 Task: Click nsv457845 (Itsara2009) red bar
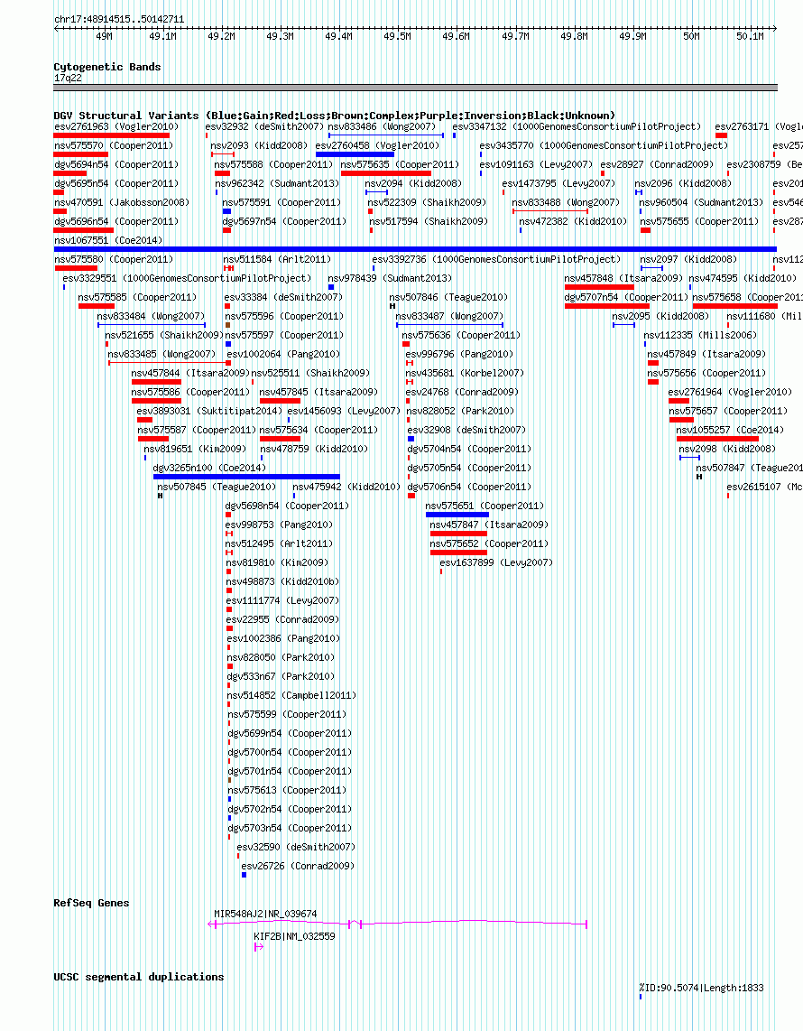280,401
